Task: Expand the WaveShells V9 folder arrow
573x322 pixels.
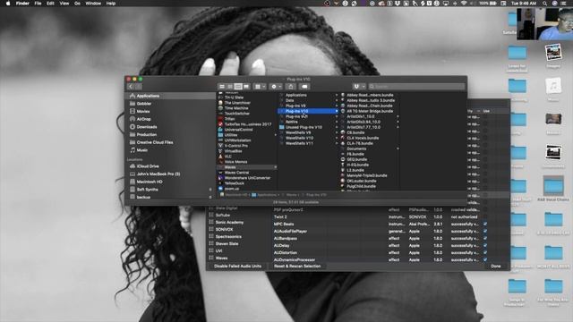Action: pos(337,132)
